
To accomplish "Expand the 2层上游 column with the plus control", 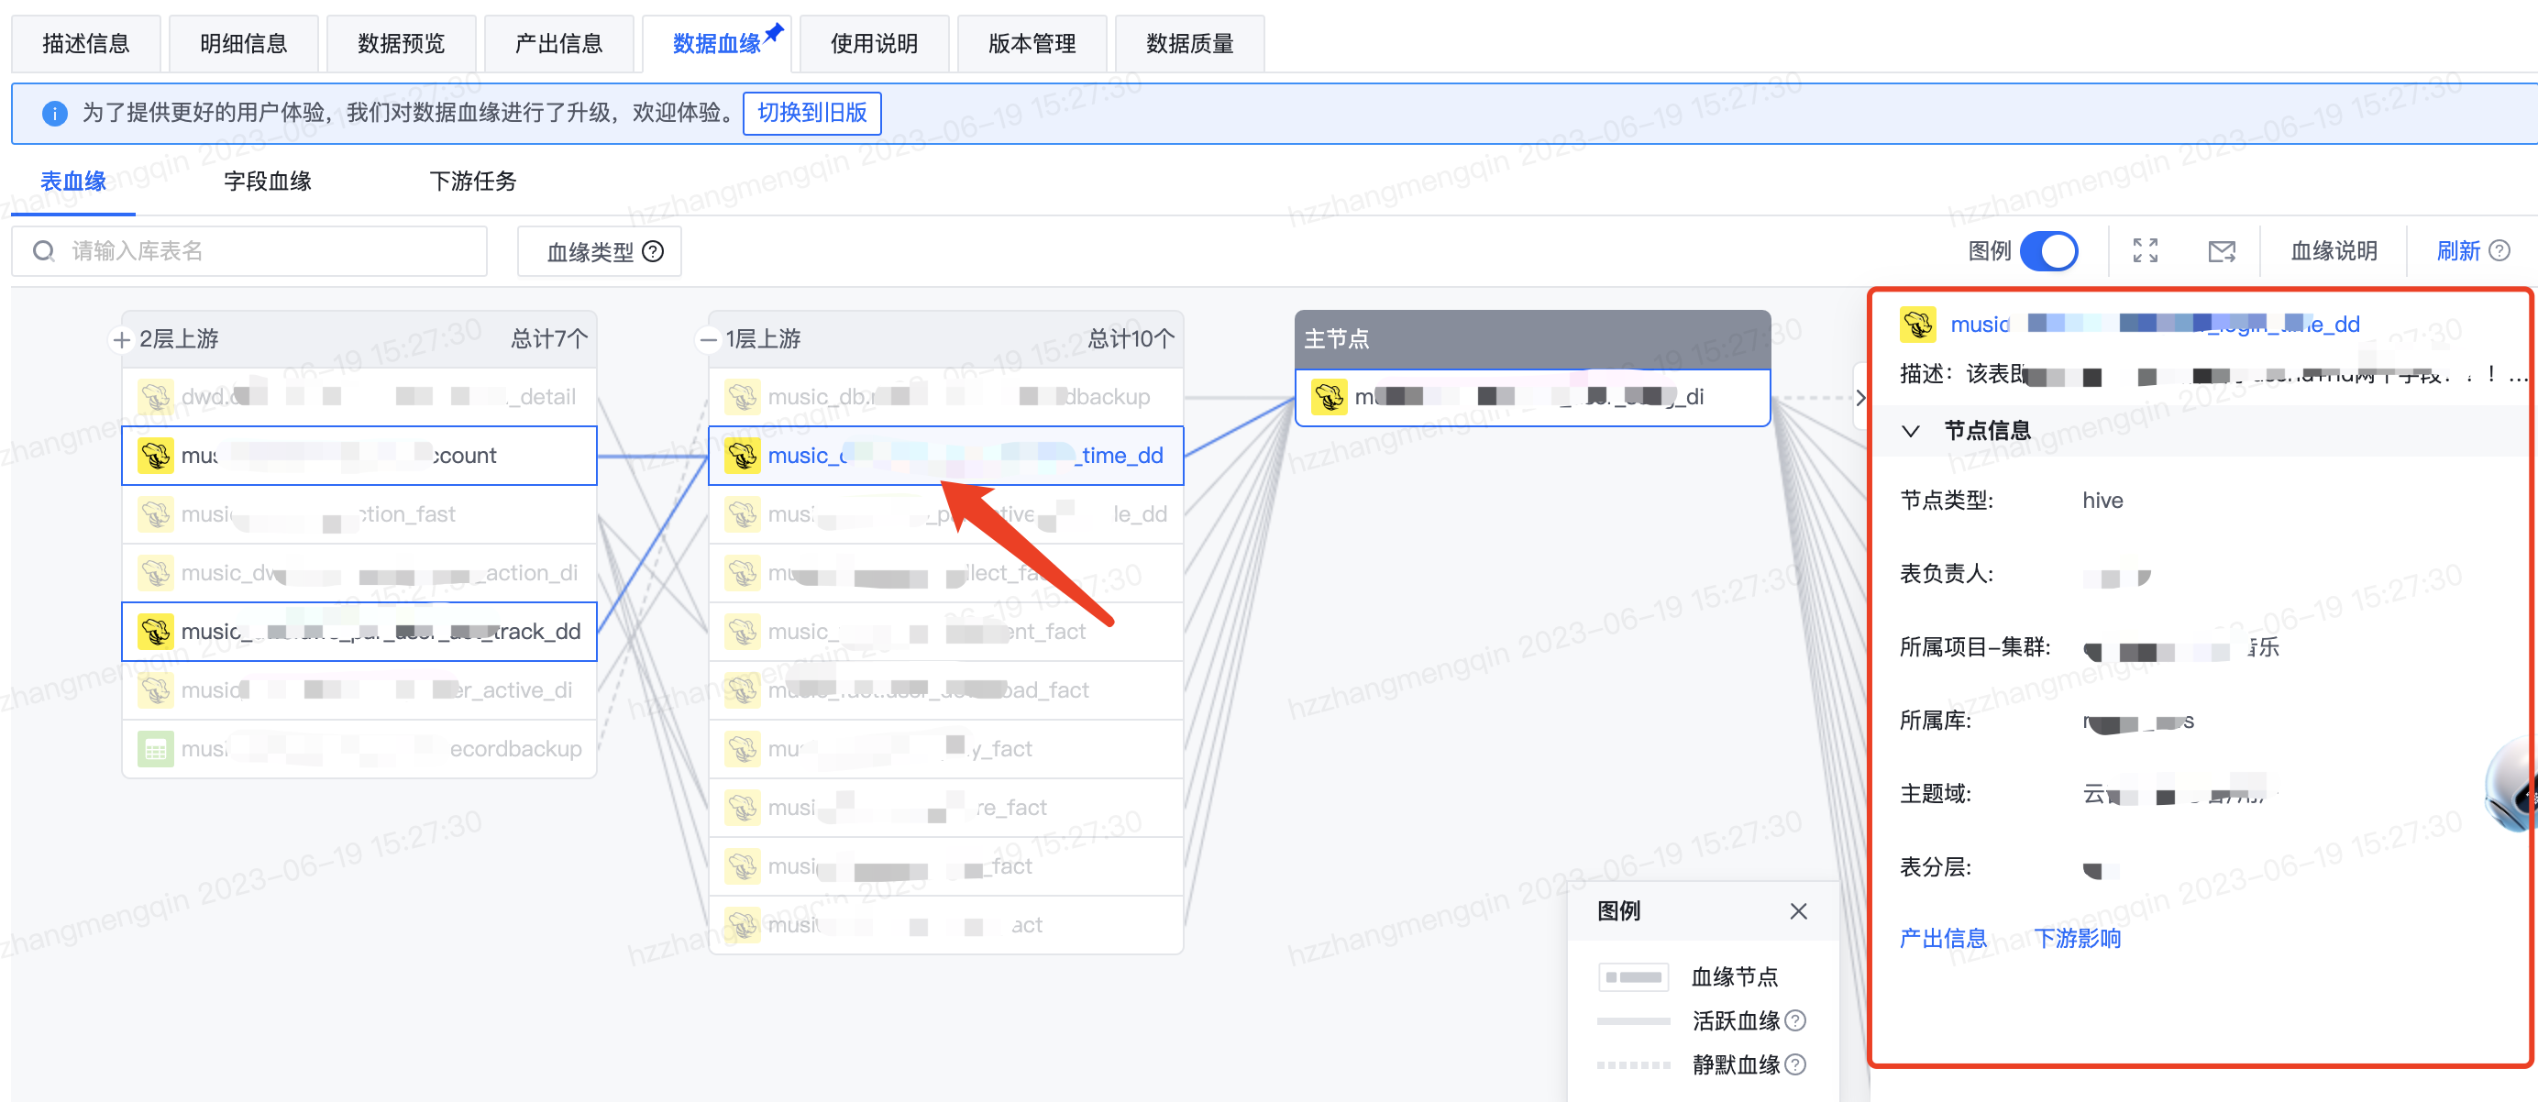I will coord(120,339).
